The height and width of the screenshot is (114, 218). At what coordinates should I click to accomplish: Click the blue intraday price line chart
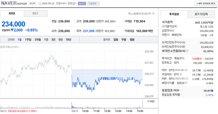[107, 83]
